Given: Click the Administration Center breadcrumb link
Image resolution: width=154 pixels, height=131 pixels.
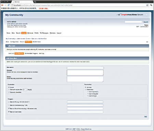Looking at the screenshot, I should (x=23, y=39).
